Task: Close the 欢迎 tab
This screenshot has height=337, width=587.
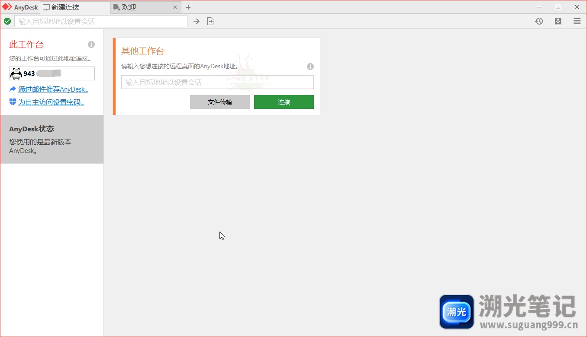Action: [x=175, y=7]
